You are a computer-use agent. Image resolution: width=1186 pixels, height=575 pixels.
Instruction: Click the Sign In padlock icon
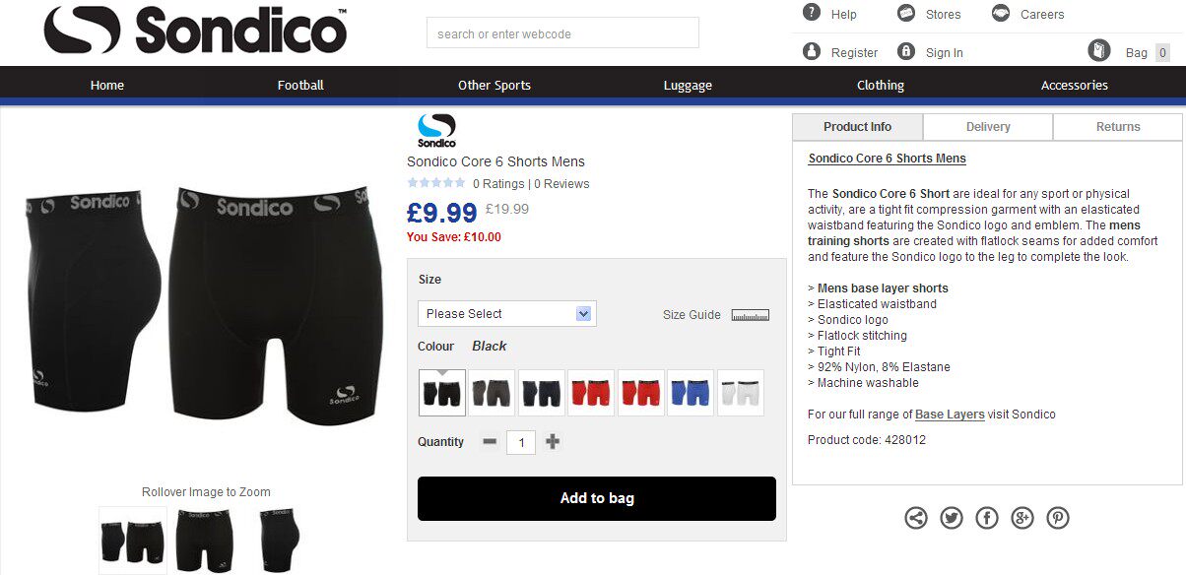point(906,51)
